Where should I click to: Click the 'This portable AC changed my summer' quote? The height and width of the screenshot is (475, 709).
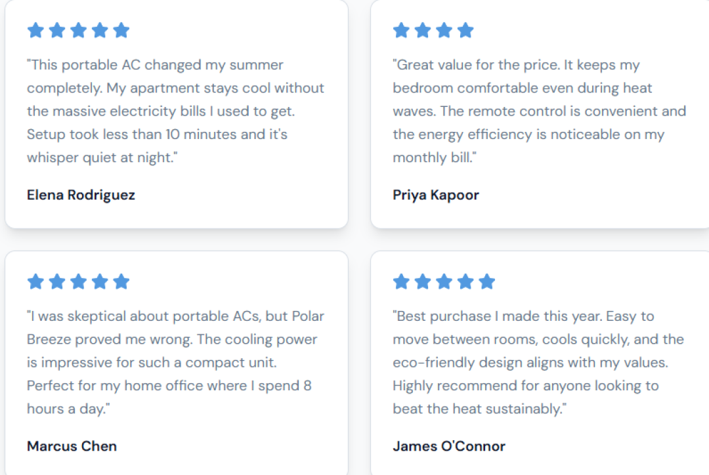click(175, 111)
